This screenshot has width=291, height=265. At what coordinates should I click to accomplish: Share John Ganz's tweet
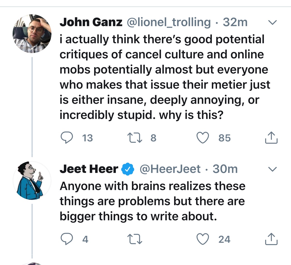click(x=271, y=138)
